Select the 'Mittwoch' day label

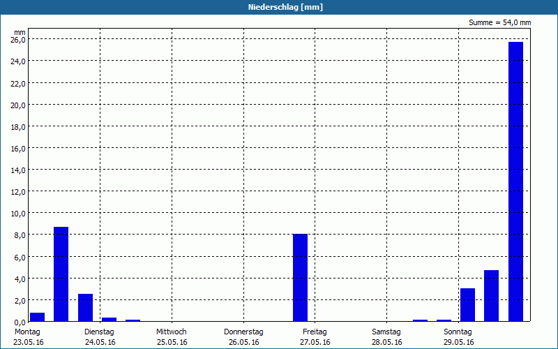pos(171,332)
